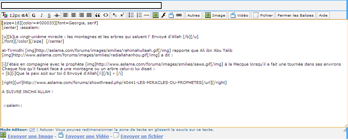Apply superscript formatting
This screenshot has height=140, width=348.
point(122,15)
